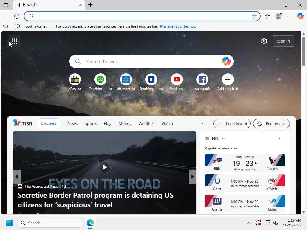This screenshot has height=230, width=307.
Task: Click Import favorites
Action: coord(31,26)
